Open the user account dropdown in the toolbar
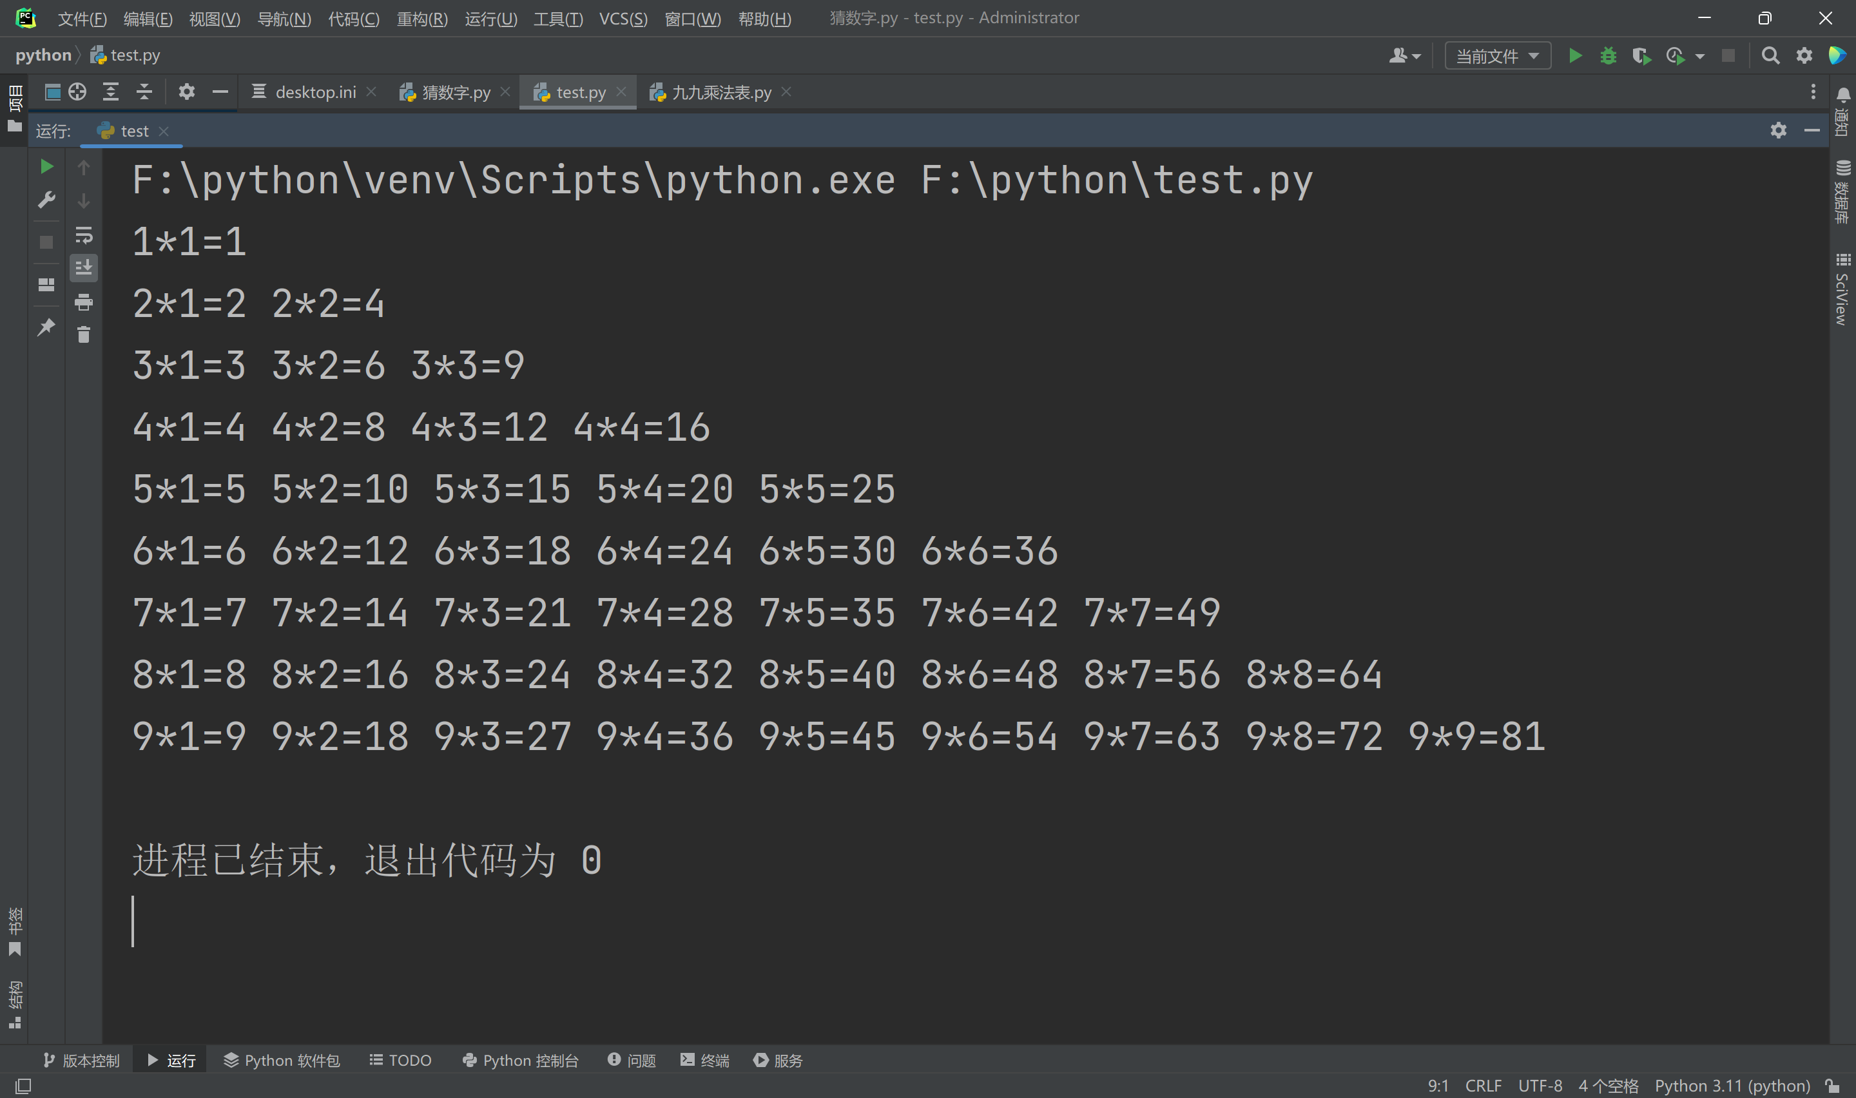This screenshot has width=1856, height=1098. tap(1404, 56)
